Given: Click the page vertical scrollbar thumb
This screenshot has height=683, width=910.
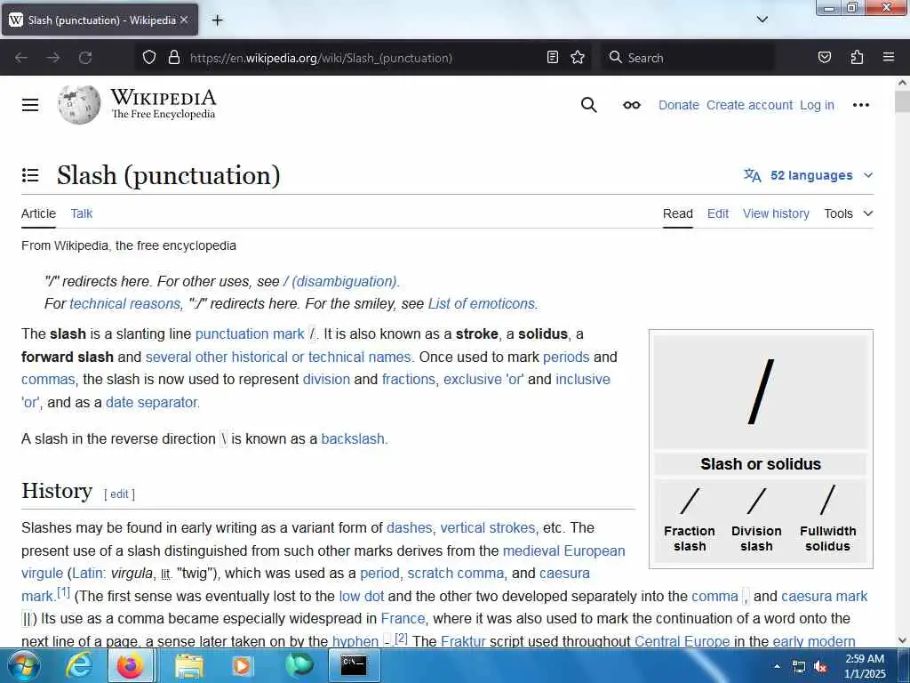Looking at the screenshot, I should (x=903, y=101).
